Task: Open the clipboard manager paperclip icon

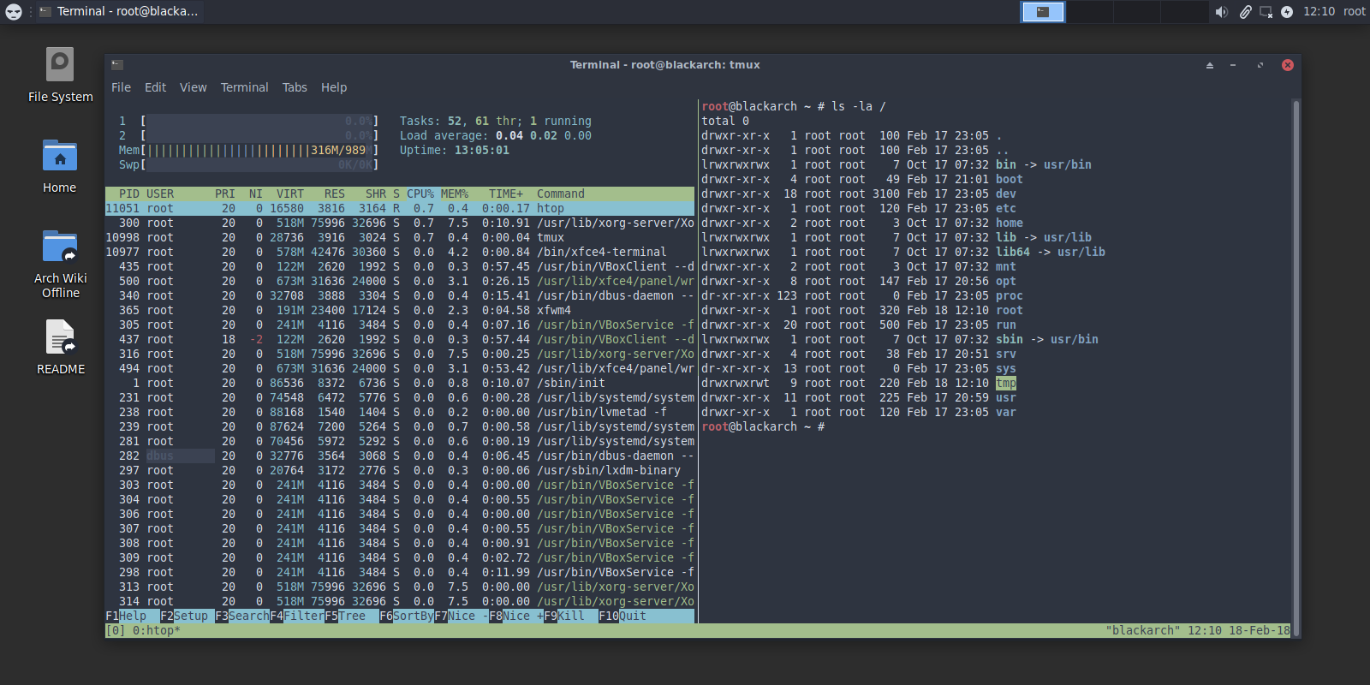Action: [x=1245, y=12]
